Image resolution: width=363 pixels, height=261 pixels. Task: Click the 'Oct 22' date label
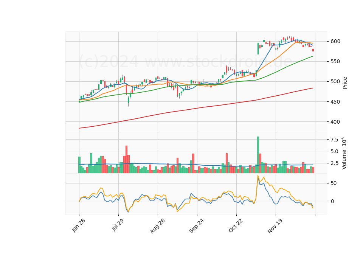236,225
